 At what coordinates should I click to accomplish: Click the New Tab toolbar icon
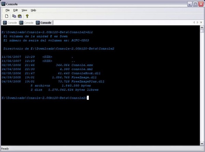[x=6, y=16]
